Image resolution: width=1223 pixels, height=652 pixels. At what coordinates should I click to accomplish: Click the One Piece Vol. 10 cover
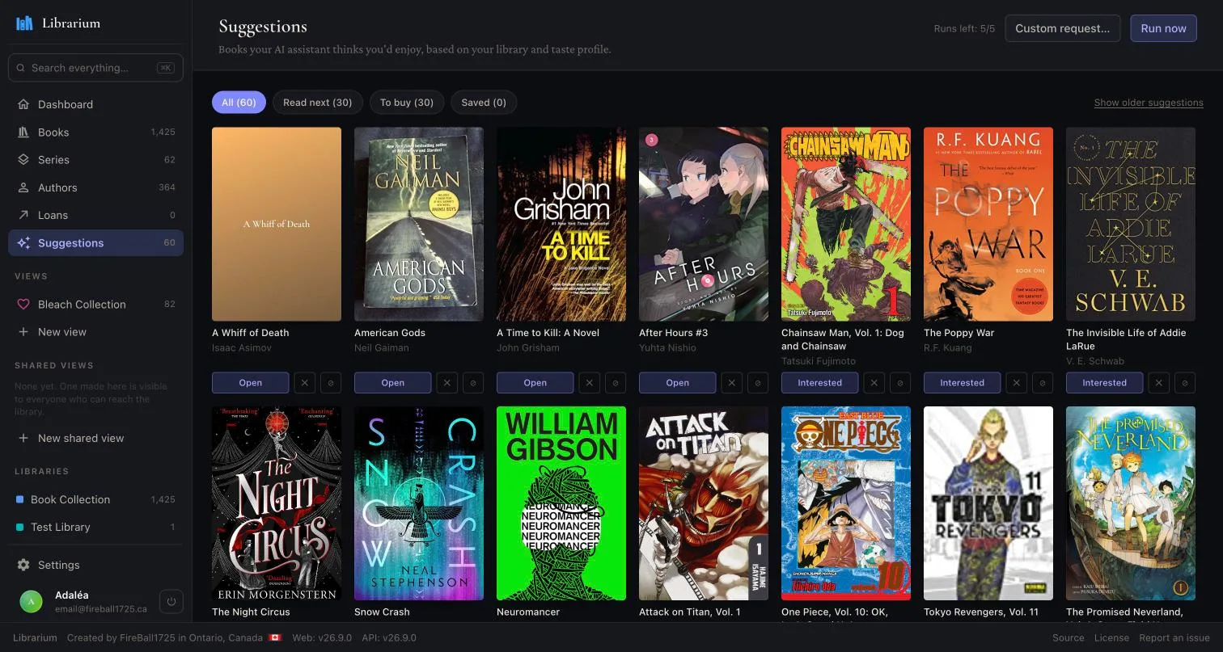[x=846, y=503]
